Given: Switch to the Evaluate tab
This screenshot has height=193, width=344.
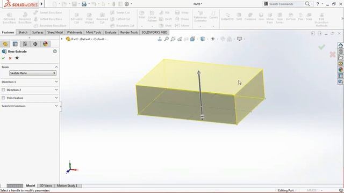Looking at the screenshot, I should click(111, 32).
